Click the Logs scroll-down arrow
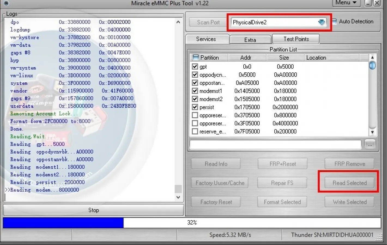This screenshot has height=245, width=387. [x=178, y=197]
